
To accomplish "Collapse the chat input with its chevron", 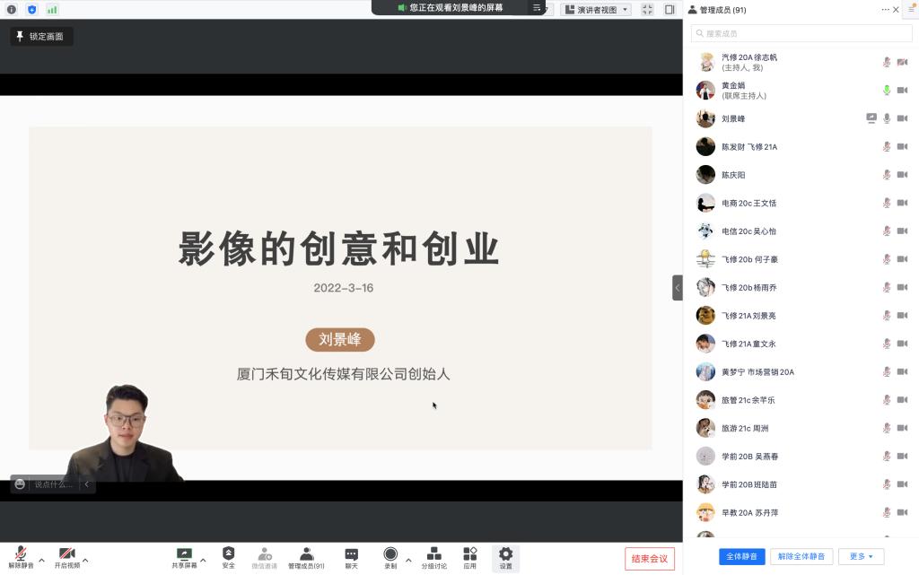I will (x=87, y=484).
